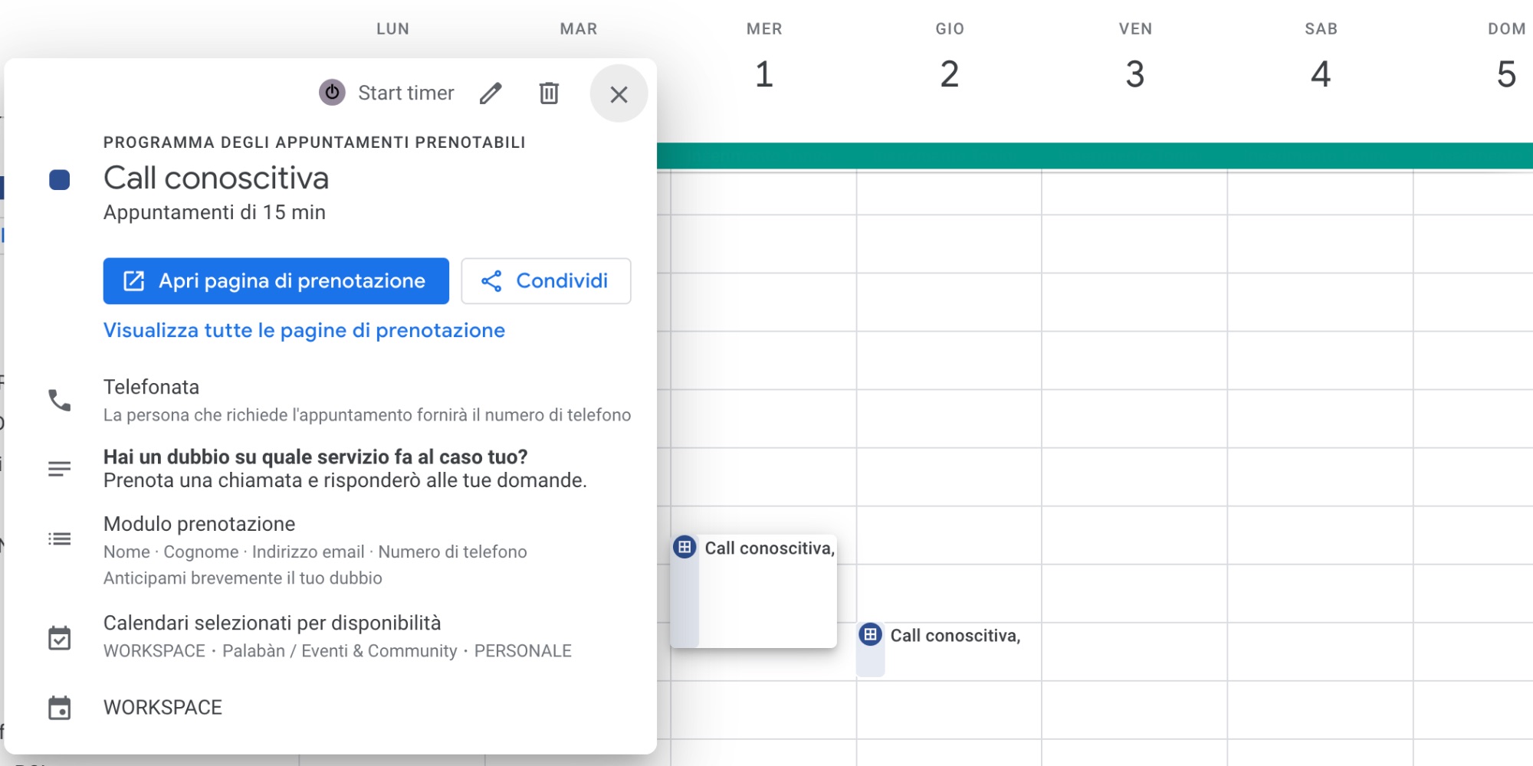Click the phone icon beside Telefonata

[x=60, y=400]
